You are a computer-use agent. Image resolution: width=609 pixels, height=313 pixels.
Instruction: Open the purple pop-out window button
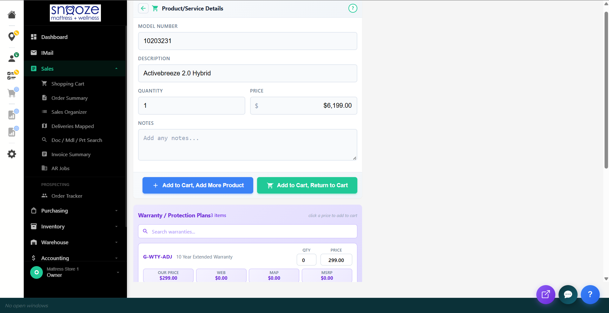pyautogui.click(x=546, y=295)
